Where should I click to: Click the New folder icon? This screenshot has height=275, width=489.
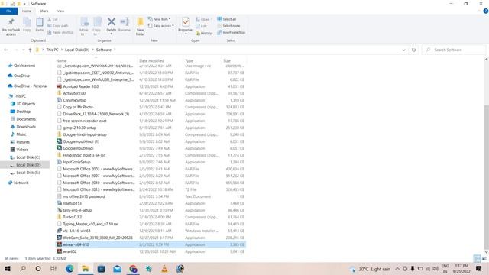pyautogui.click(x=141, y=22)
